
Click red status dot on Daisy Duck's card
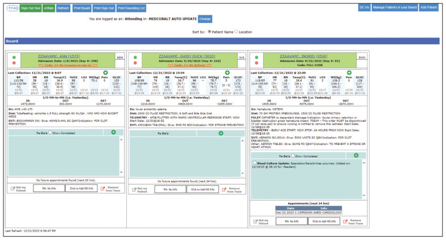click(x=135, y=63)
